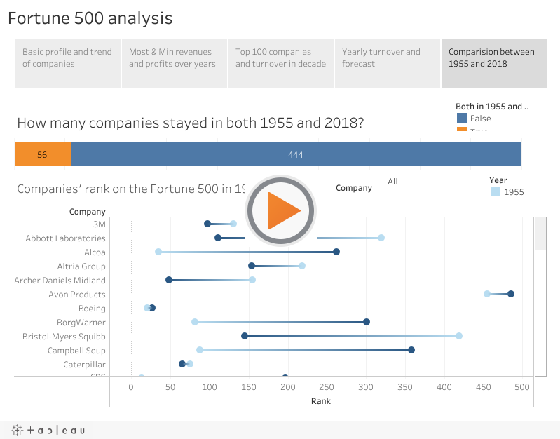Click BorgWarner's light blue dot
Screen dimensions: 560x439
(195, 322)
